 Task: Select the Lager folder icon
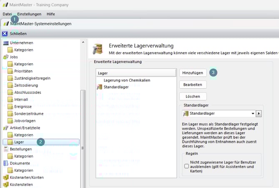pyautogui.click(x=10, y=142)
